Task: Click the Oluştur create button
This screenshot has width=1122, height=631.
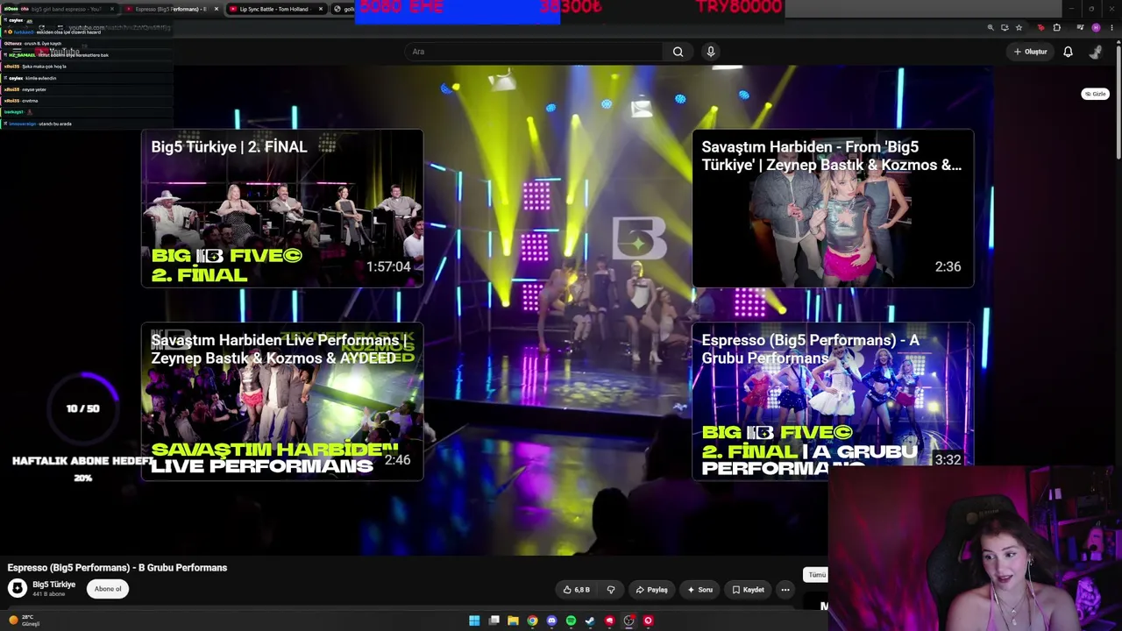Action: tap(1030, 52)
